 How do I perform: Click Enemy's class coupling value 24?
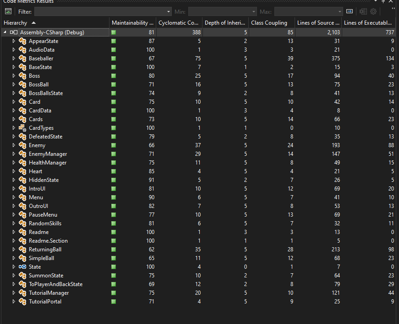point(290,145)
